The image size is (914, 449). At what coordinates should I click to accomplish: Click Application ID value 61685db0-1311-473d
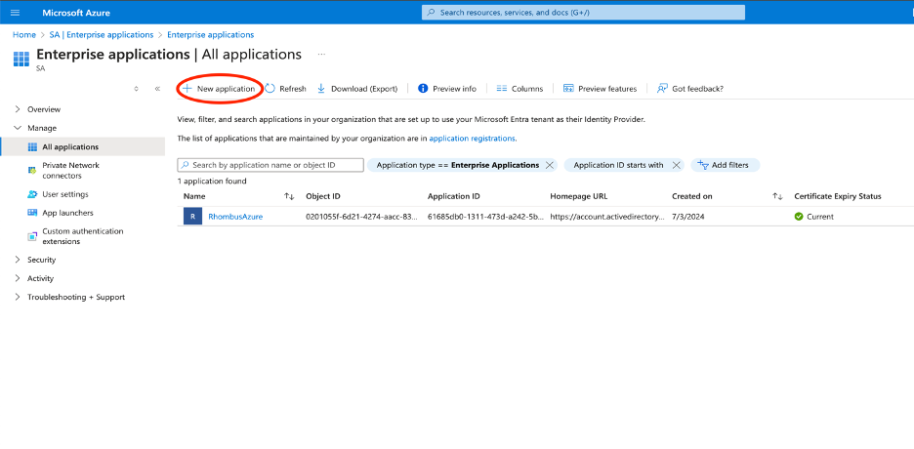485,217
